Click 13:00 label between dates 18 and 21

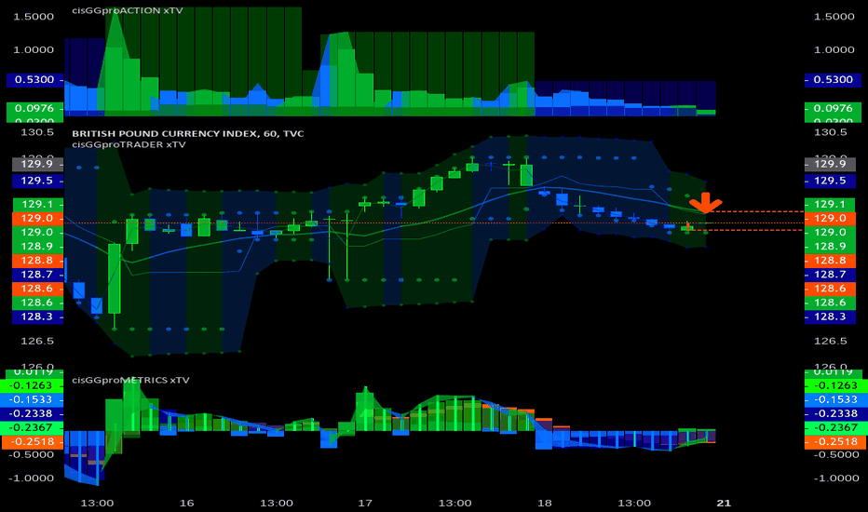[634, 503]
